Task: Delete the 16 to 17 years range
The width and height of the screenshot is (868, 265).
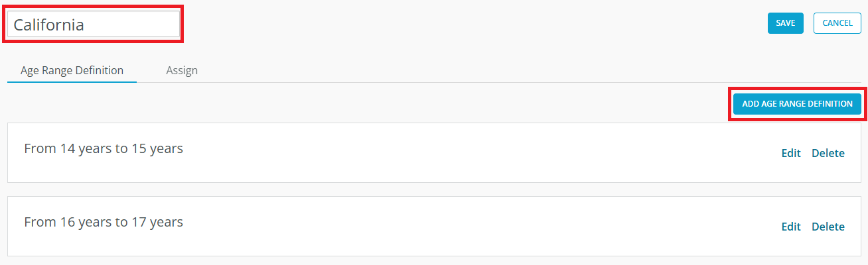Action: [x=828, y=227]
